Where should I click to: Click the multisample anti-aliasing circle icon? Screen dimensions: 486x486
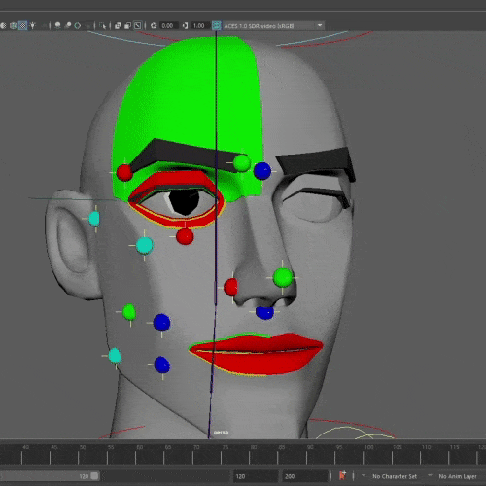tap(77, 25)
